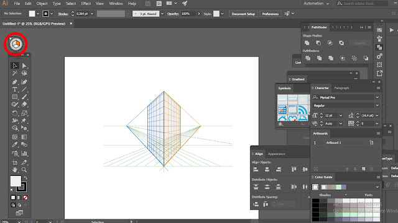398x223 pixels.
Task: Select the Direct Selection tool
Action: click(x=24, y=66)
